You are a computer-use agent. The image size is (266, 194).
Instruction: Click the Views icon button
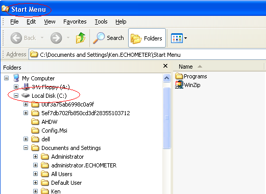point(177,38)
